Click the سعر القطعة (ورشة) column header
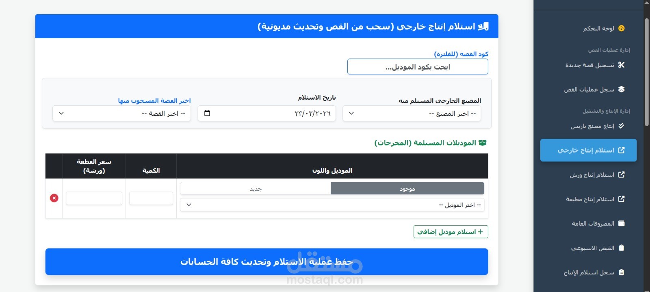Viewport: 650px width, 292px height. 94,166
